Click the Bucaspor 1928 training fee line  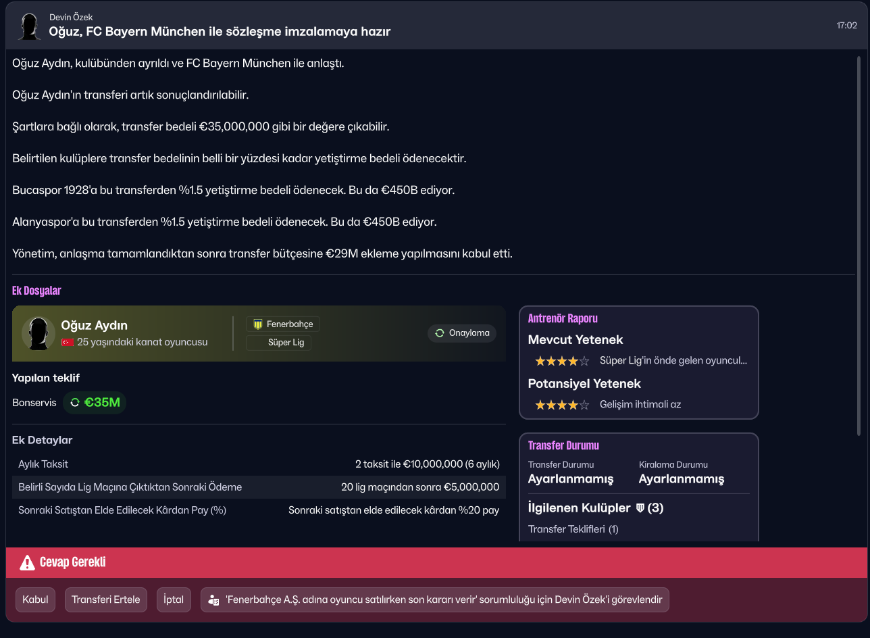tap(234, 190)
